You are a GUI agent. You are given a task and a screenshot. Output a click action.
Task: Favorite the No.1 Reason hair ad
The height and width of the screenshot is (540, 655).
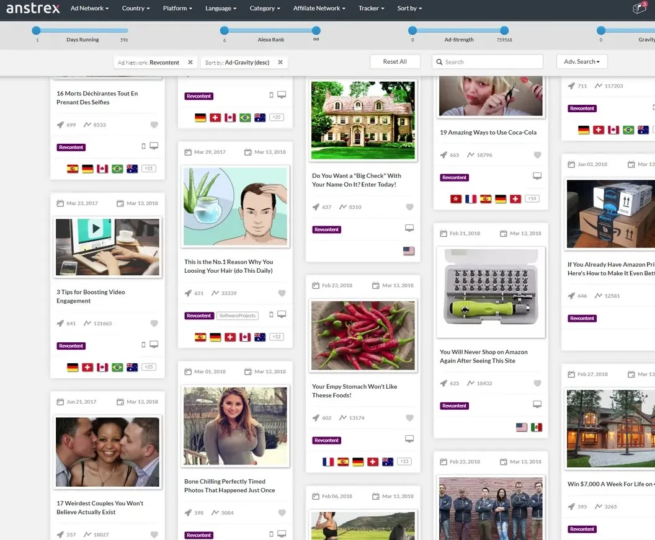[282, 293]
